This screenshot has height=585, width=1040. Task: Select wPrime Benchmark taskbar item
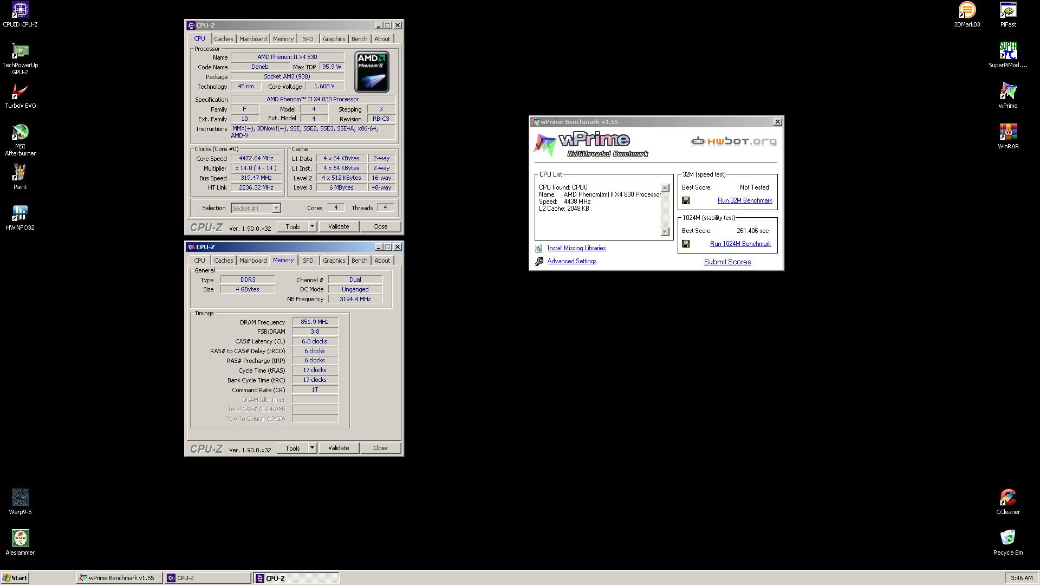point(119,578)
